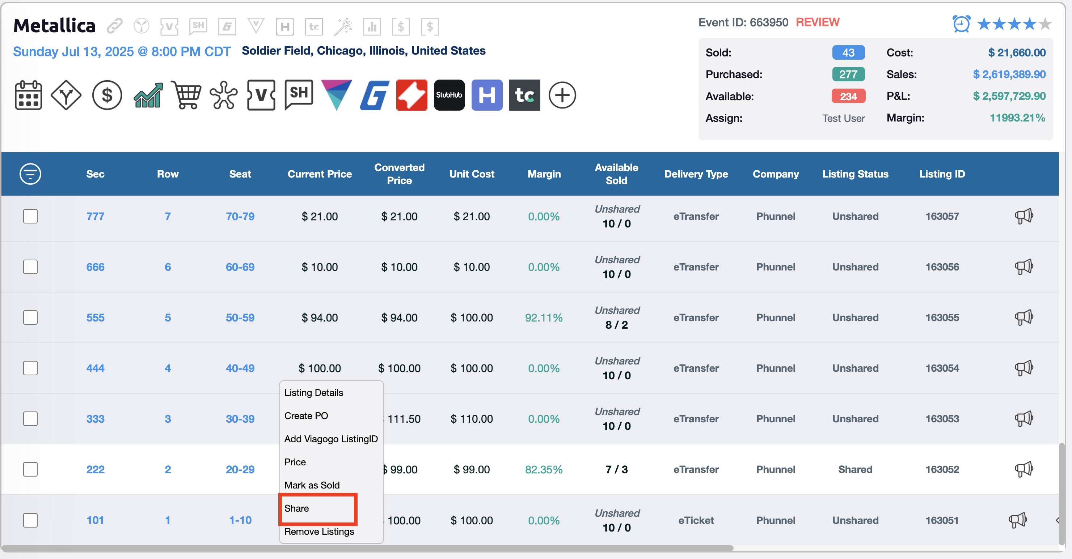Click the alarm clock reminder icon
The image size is (1072, 559).
tap(961, 24)
